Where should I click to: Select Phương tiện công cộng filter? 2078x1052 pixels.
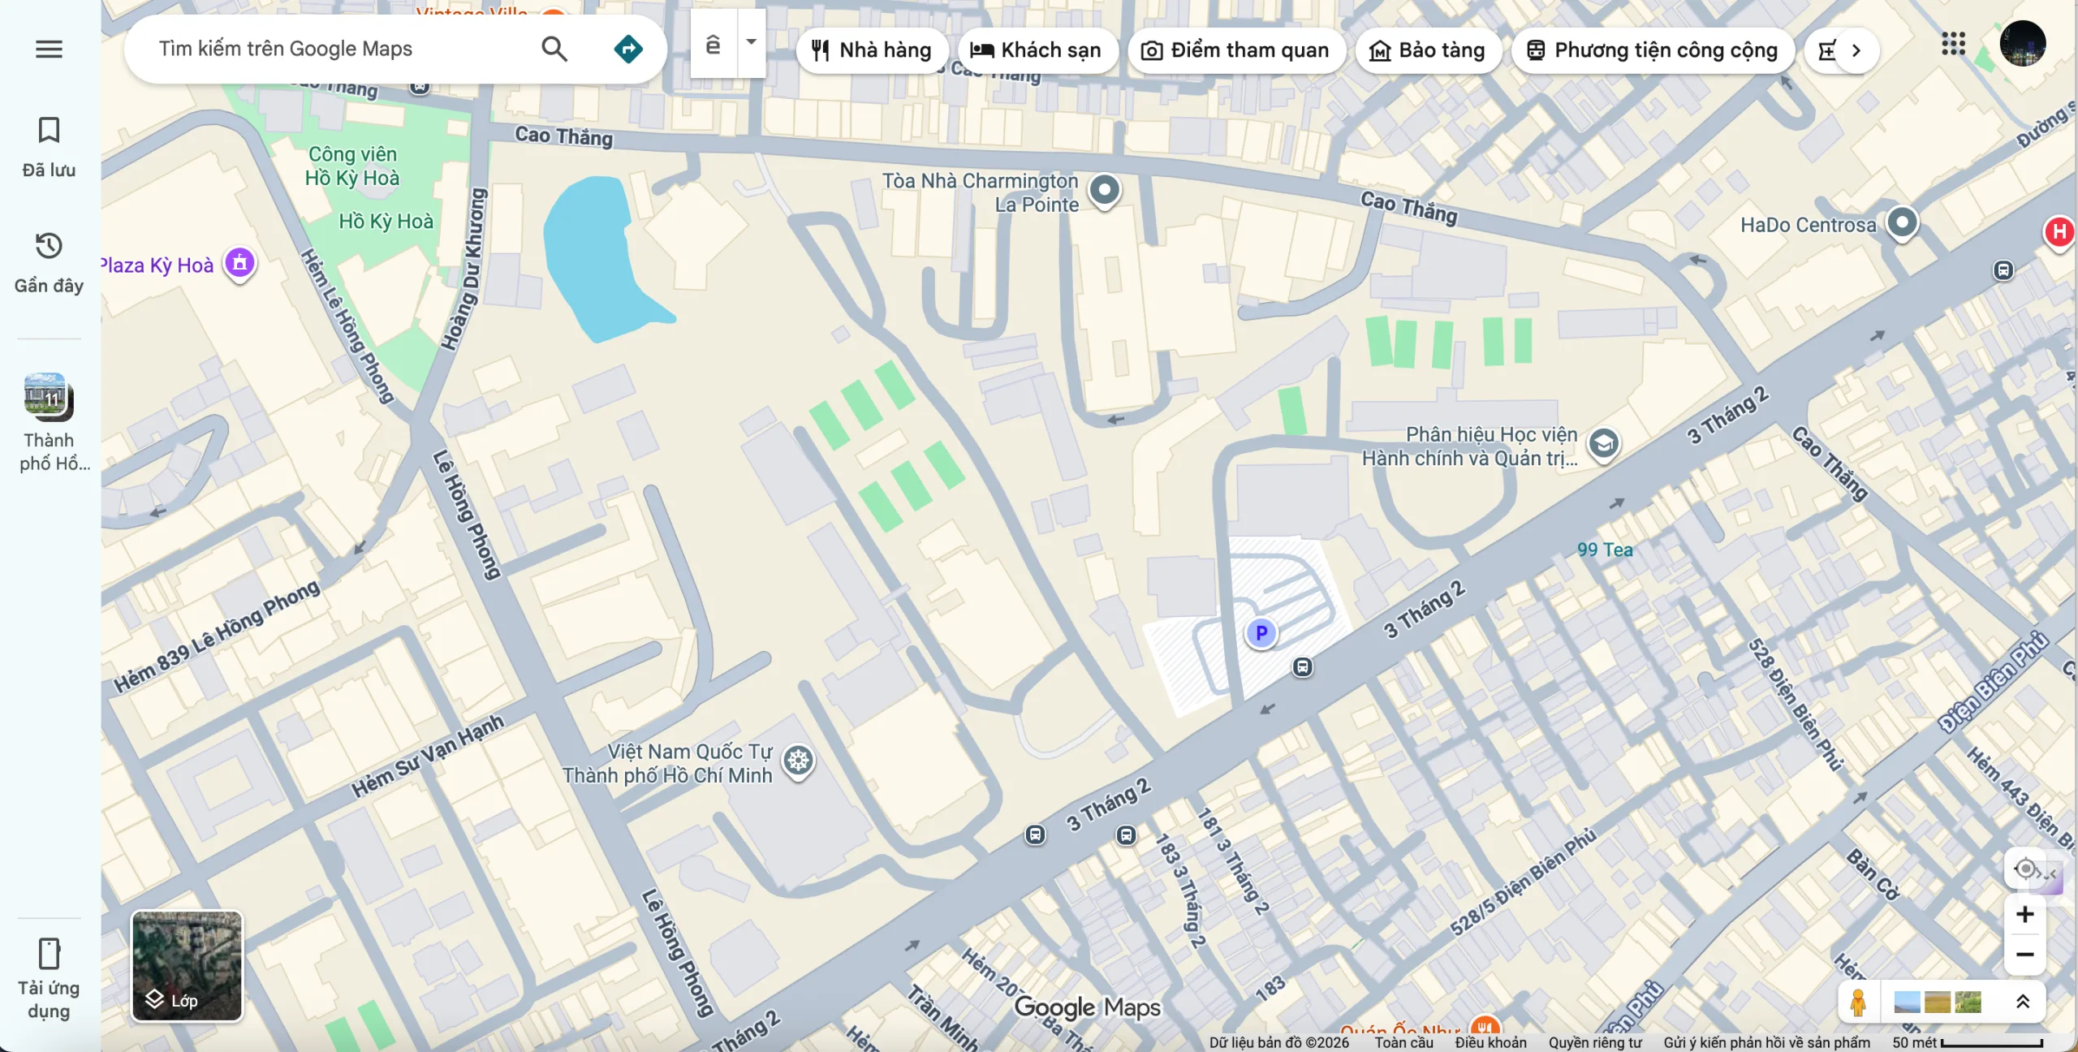click(x=1653, y=50)
